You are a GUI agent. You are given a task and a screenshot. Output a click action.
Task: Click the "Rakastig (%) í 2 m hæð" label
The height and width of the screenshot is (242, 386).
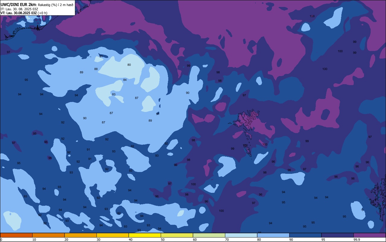[55, 5]
